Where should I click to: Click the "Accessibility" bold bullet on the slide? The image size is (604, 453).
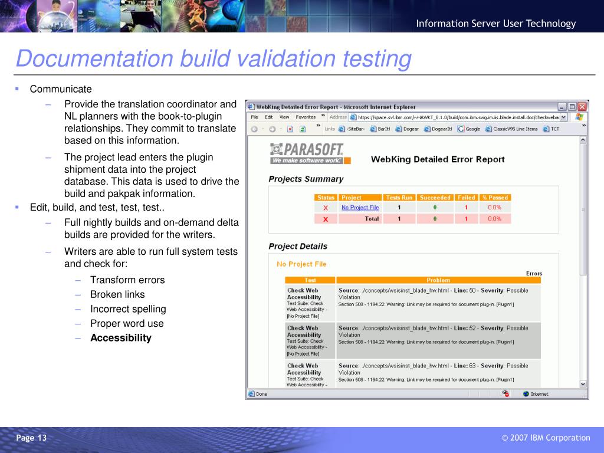point(121,338)
